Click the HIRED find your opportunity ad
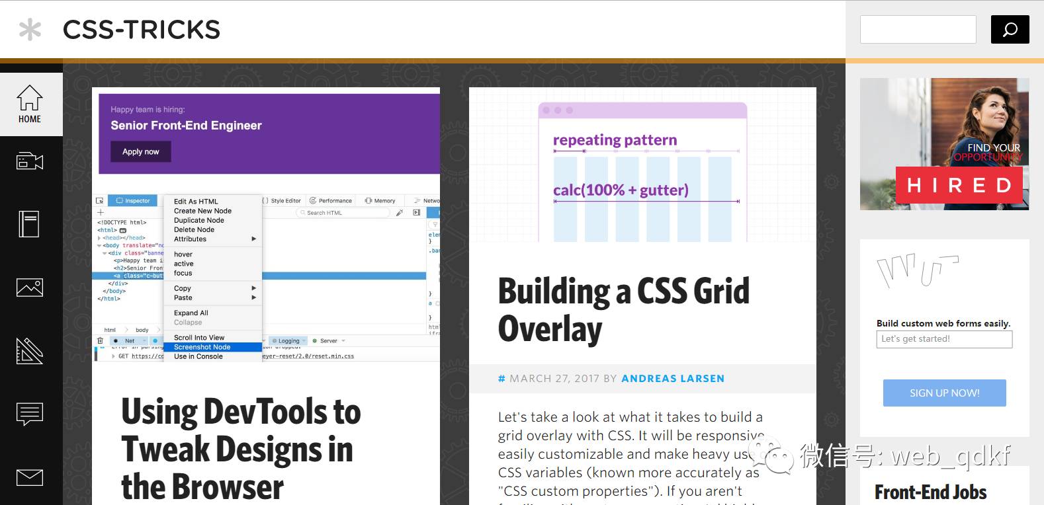Viewport: 1044px width, 505px height. coord(944,144)
